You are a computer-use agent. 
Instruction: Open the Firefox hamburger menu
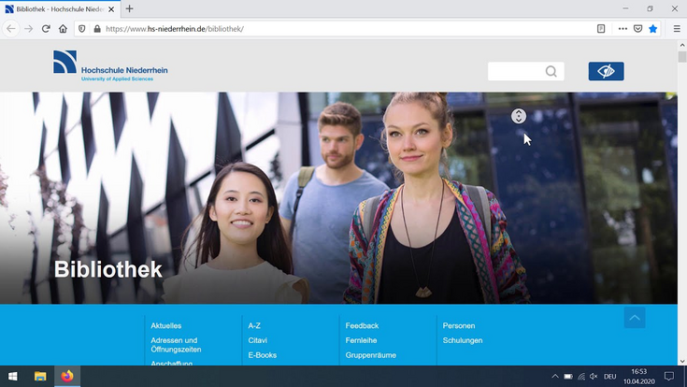coord(677,29)
